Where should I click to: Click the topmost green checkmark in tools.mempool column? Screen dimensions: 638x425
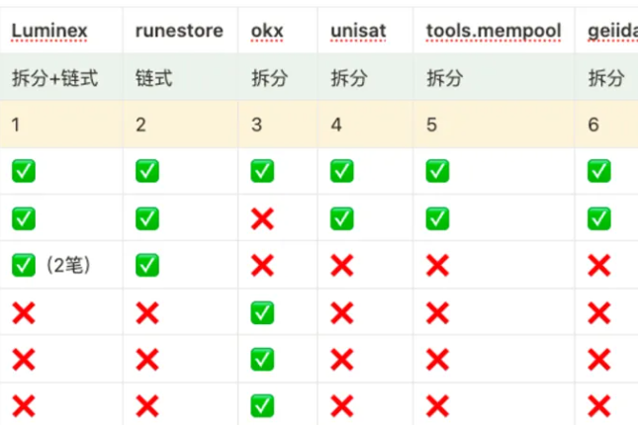(438, 172)
